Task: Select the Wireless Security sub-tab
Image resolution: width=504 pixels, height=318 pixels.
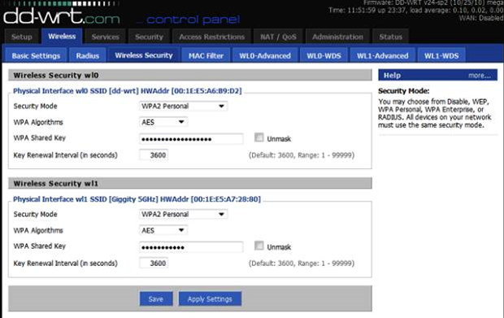Action: (144, 55)
